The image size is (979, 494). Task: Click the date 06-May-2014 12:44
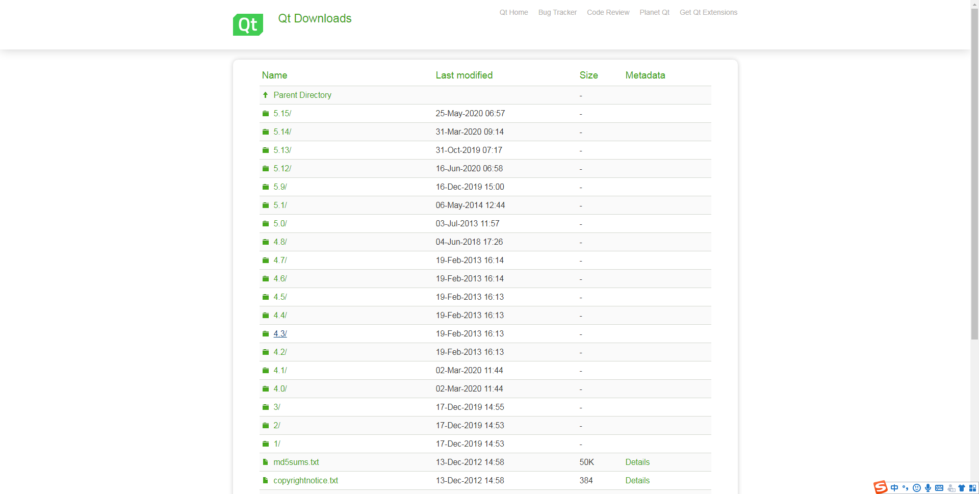point(470,205)
